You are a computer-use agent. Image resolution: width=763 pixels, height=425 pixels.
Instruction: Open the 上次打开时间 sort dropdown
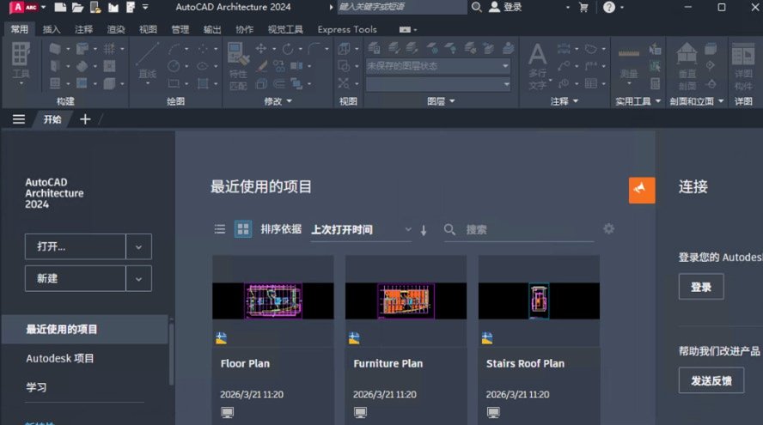[x=361, y=229]
